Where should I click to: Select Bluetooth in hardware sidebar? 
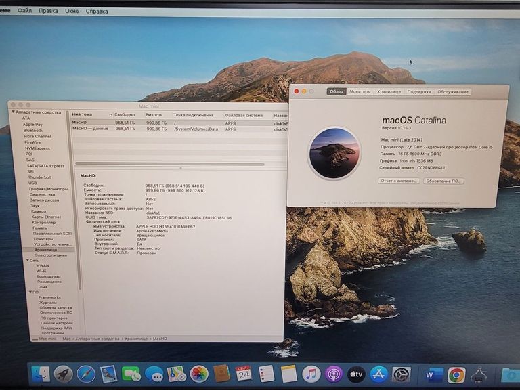pyautogui.click(x=32, y=130)
